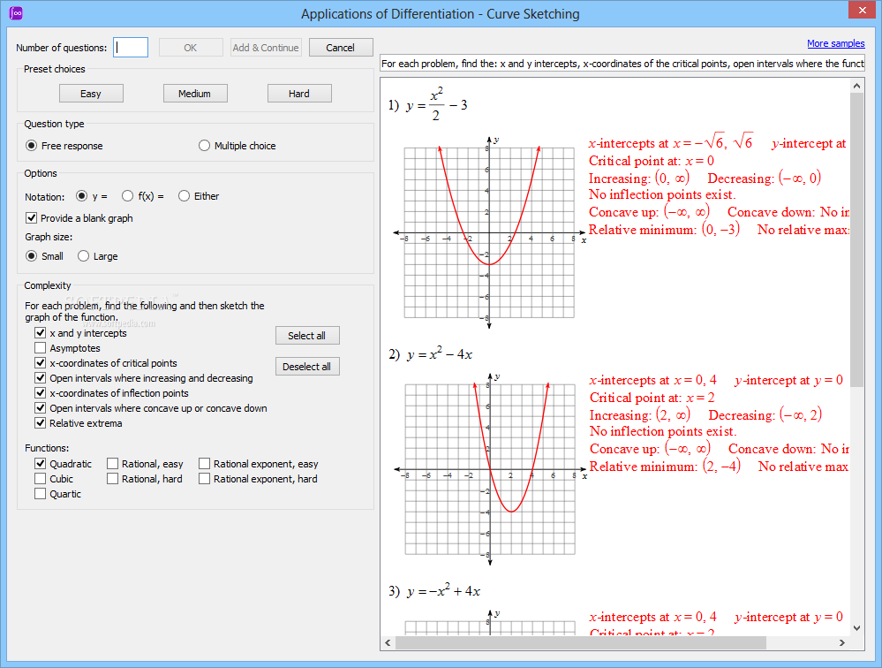This screenshot has width=882, height=668.
Task: Click the right arrow of the preview horizontal scrollbar
Action: tap(842, 642)
